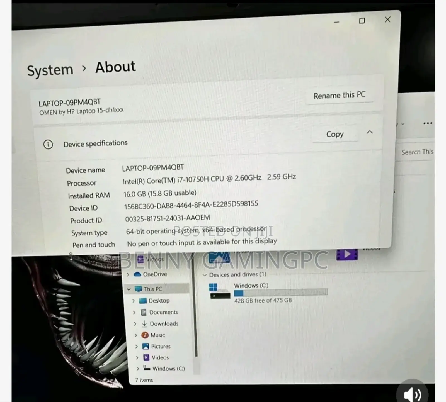
Task: Expand the Pictures node chevron
Action: [x=136, y=347]
